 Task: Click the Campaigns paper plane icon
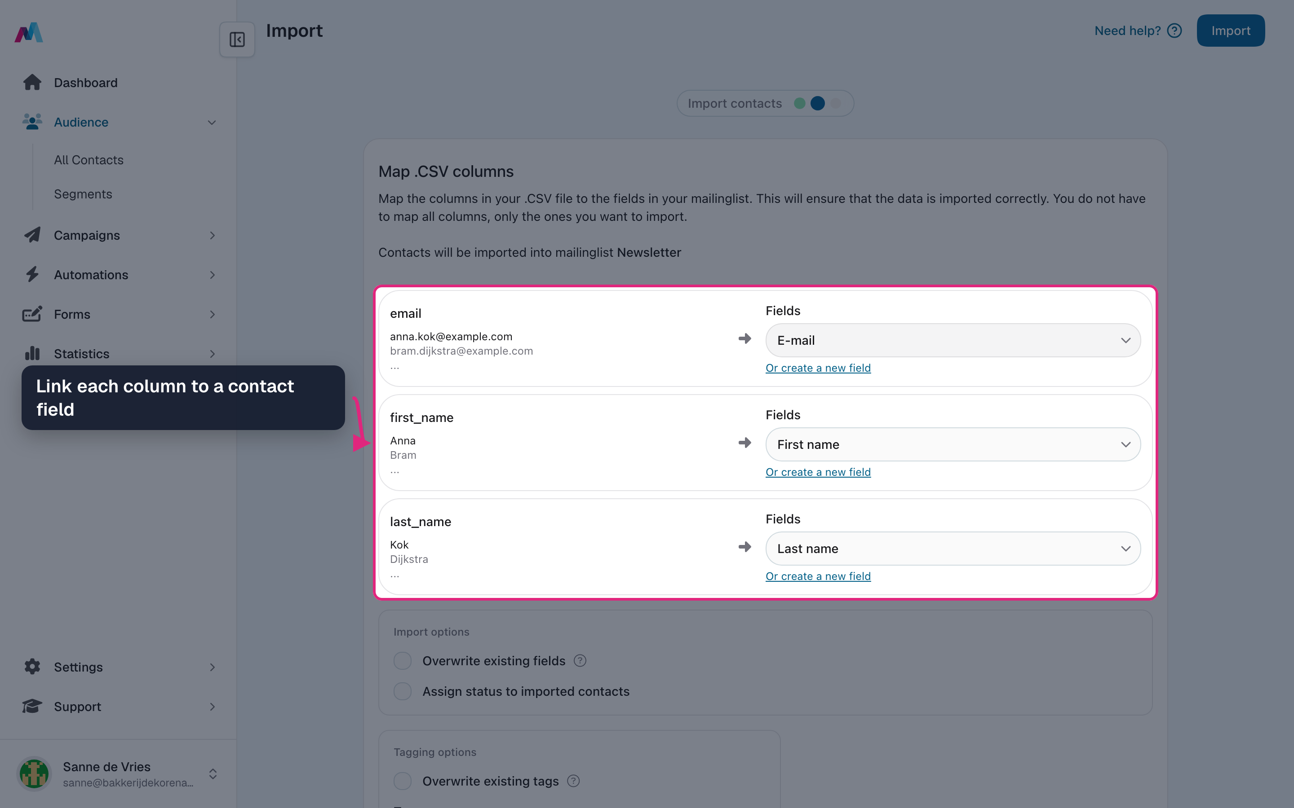point(32,235)
